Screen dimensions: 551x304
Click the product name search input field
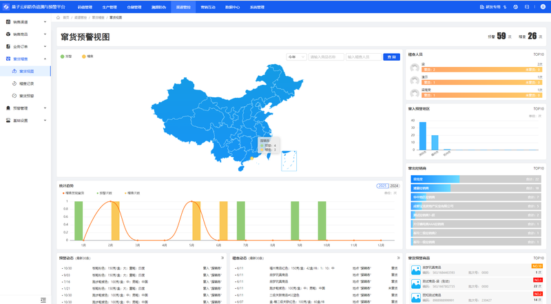pos(326,57)
